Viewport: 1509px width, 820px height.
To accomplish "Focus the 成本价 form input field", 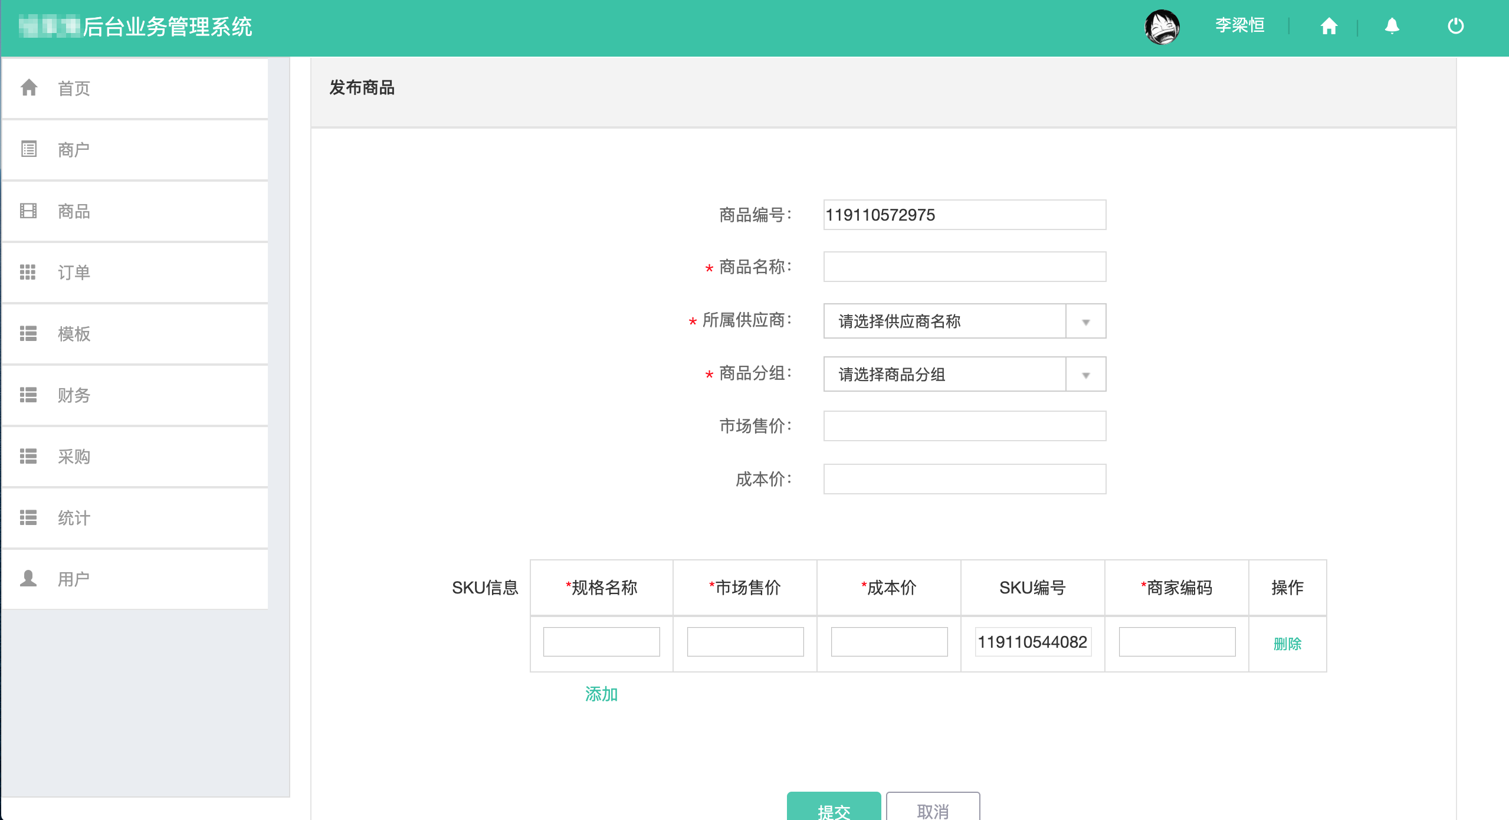I will click(x=965, y=479).
